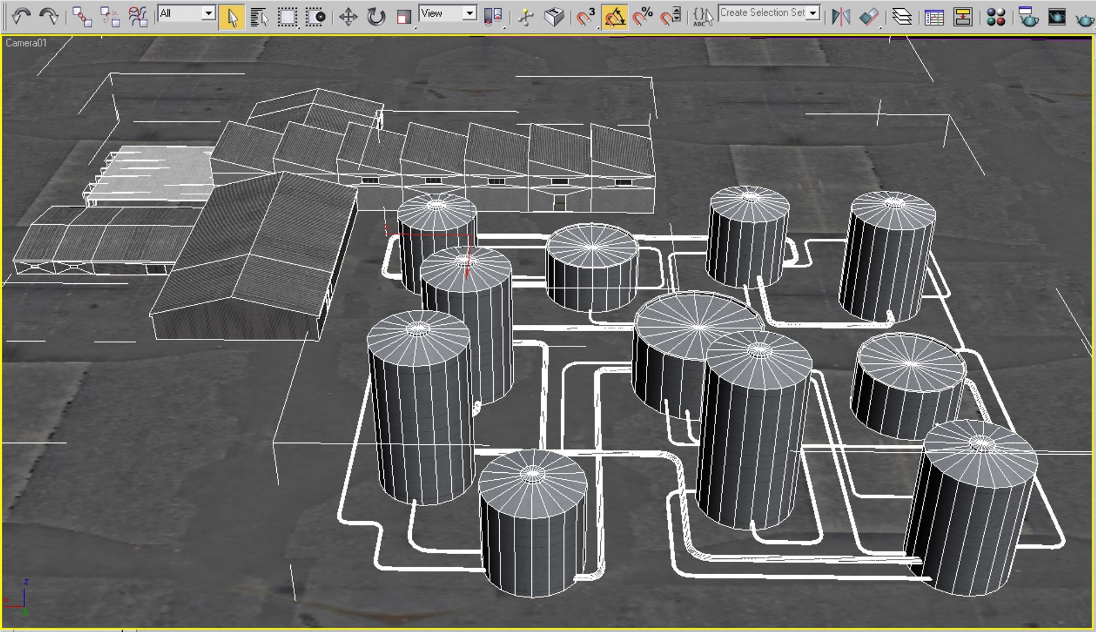Viewport: 1096px width, 632px height.
Task: Click the Align tool icon
Action: [869, 16]
